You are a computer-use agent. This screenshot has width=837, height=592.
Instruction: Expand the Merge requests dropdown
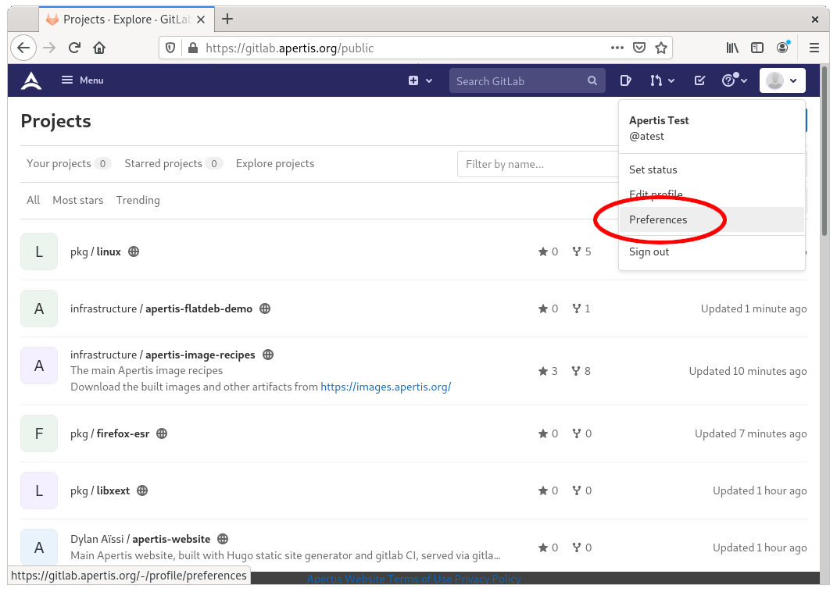pyautogui.click(x=662, y=80)
